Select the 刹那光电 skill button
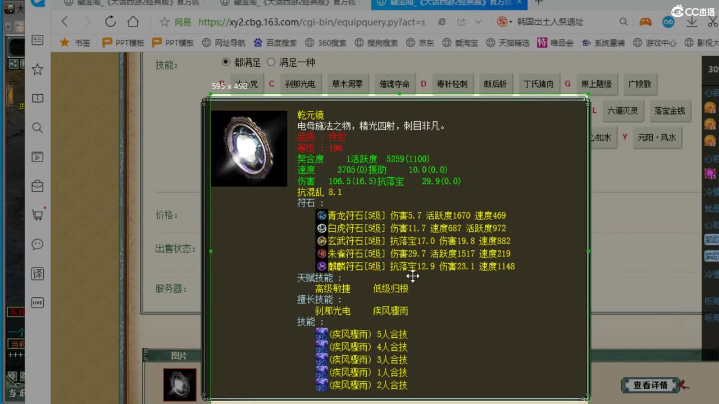Image resolution: width=719 pixels, height=404 pixels. (x=299, y=84)
